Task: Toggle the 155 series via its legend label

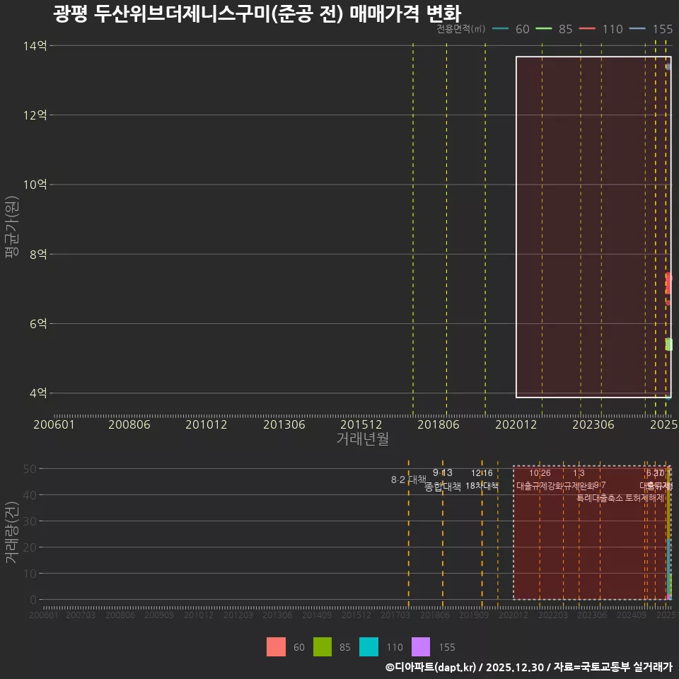Action: [662, 29]
